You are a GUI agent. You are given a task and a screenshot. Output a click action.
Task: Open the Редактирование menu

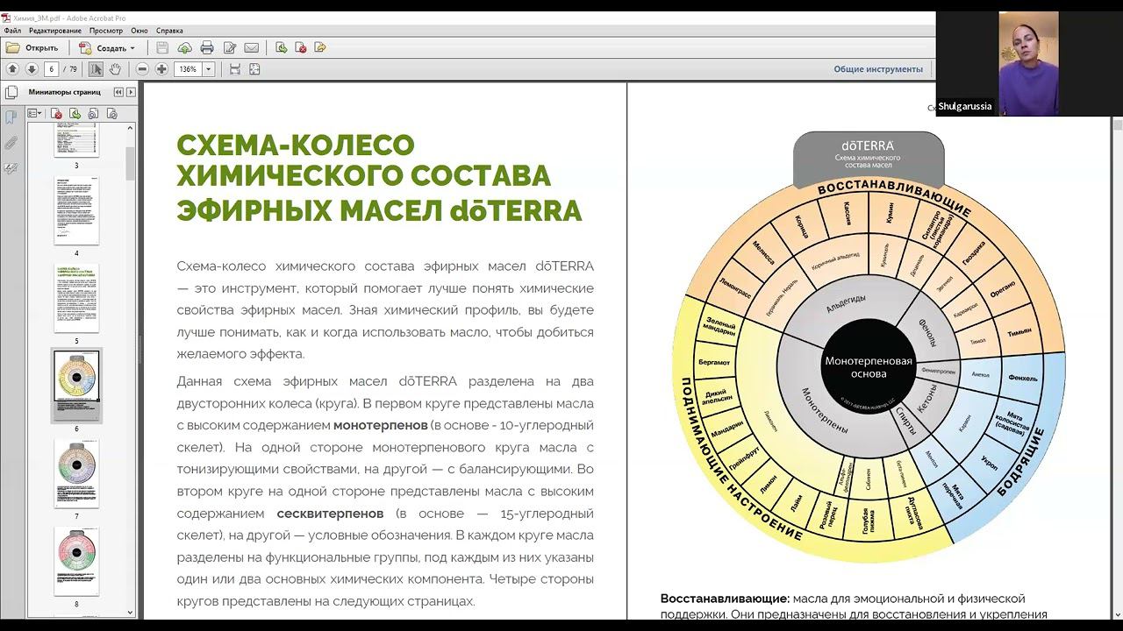pos(54,31)
